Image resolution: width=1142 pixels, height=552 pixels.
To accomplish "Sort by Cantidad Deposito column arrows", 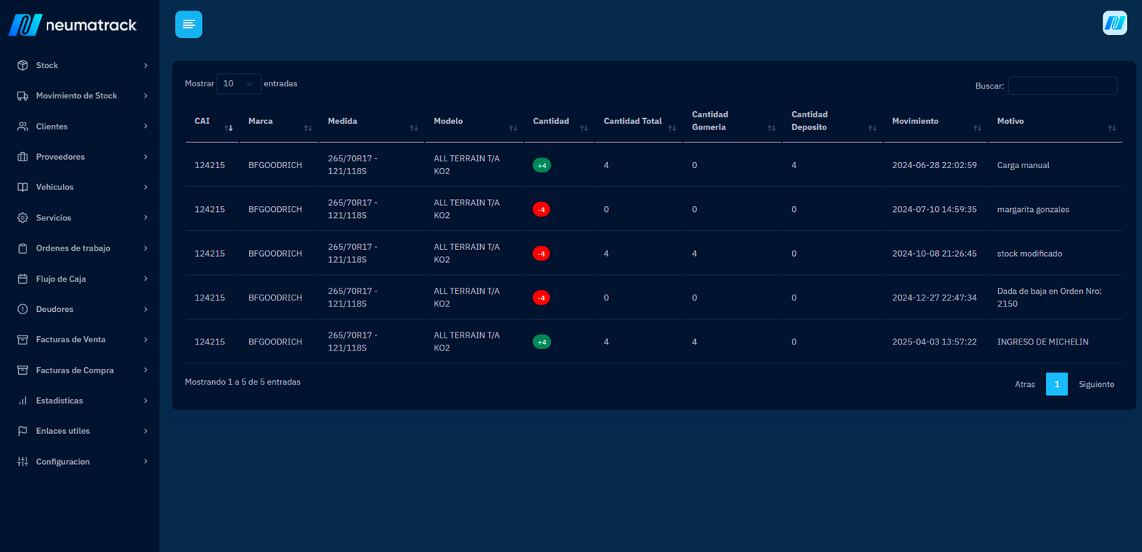I will 872,128.
